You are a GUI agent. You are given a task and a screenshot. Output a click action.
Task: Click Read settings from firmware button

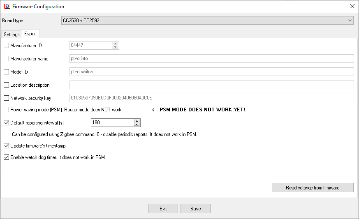coord(313,188)
